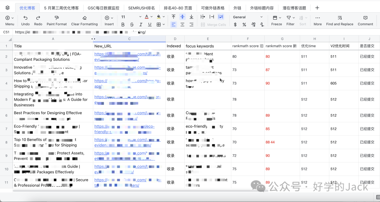Expand Insert dropdown arrow
This screenshot has width=380, height=202.
pyautogui.click(x=112, y=18)
